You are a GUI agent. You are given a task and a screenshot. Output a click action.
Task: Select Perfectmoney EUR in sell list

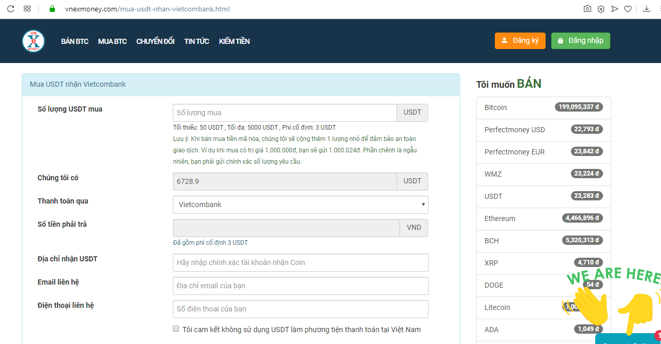(x=544, y=152)
